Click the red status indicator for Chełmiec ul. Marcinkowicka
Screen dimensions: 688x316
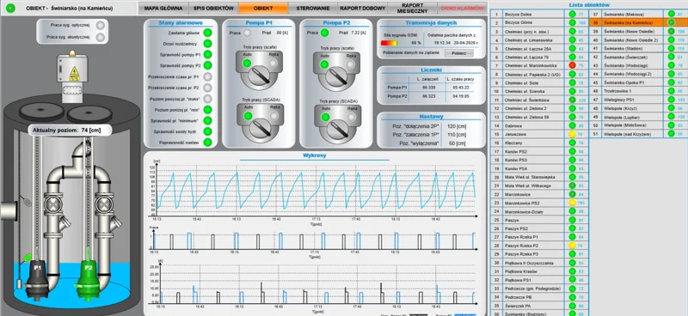pyautogui.click(x=572, y=65)
